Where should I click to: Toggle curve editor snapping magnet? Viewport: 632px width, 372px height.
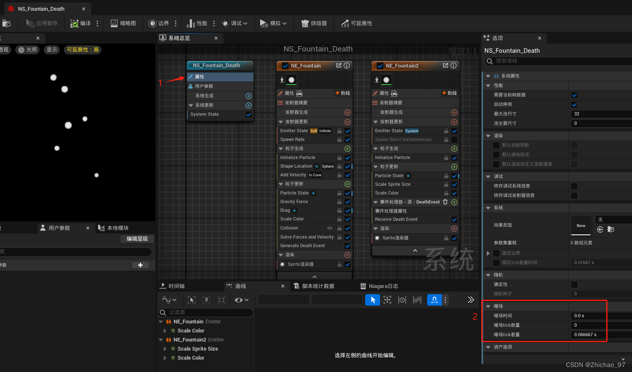point(435,300)
